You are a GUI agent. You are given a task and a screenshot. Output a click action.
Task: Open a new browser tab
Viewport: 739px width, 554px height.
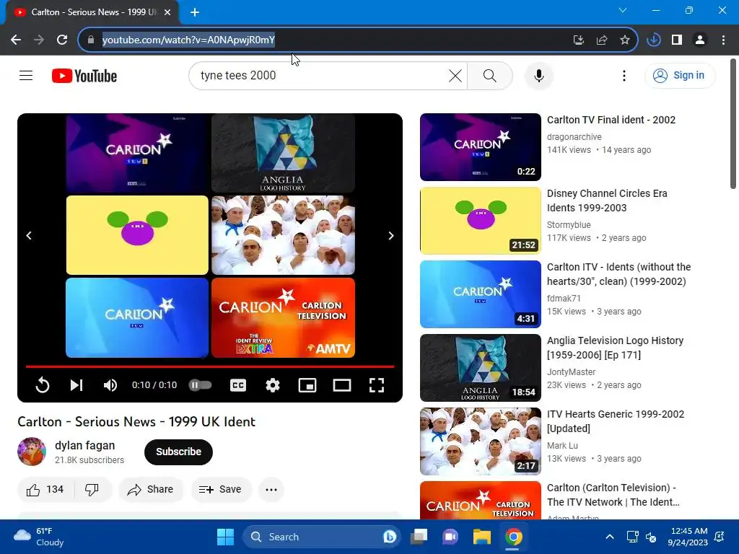pyautogui.click(x=195, y=12)
